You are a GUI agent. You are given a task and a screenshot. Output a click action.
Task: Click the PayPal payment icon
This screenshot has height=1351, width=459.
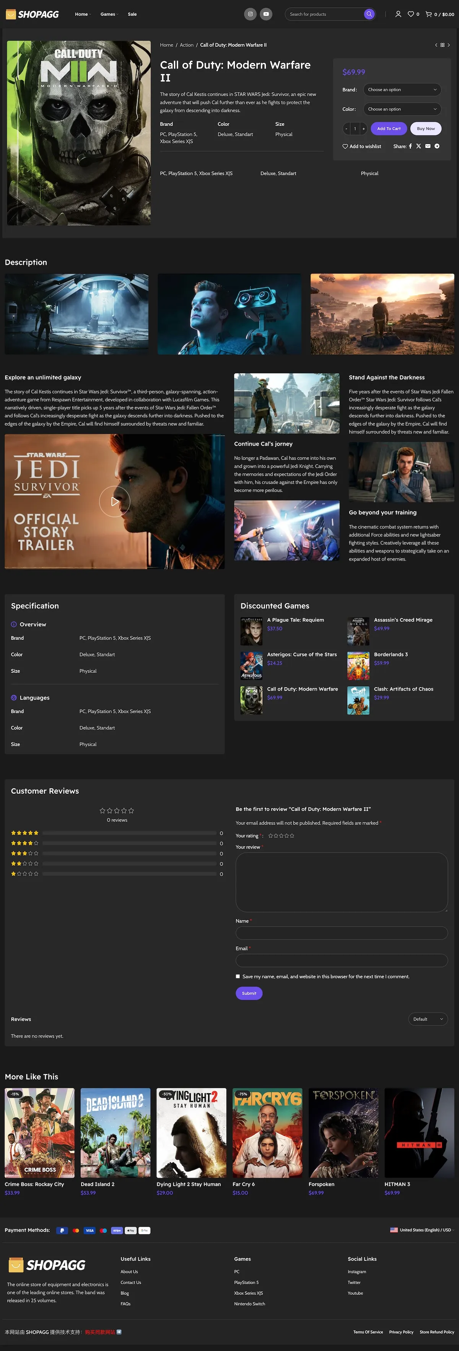(62, 1230)
